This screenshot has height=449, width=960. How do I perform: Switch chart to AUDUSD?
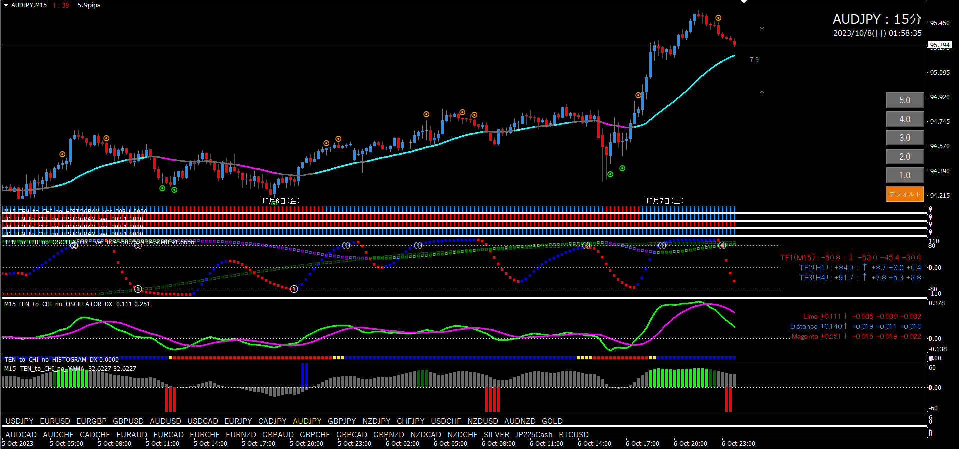click(x=165, y=421)
